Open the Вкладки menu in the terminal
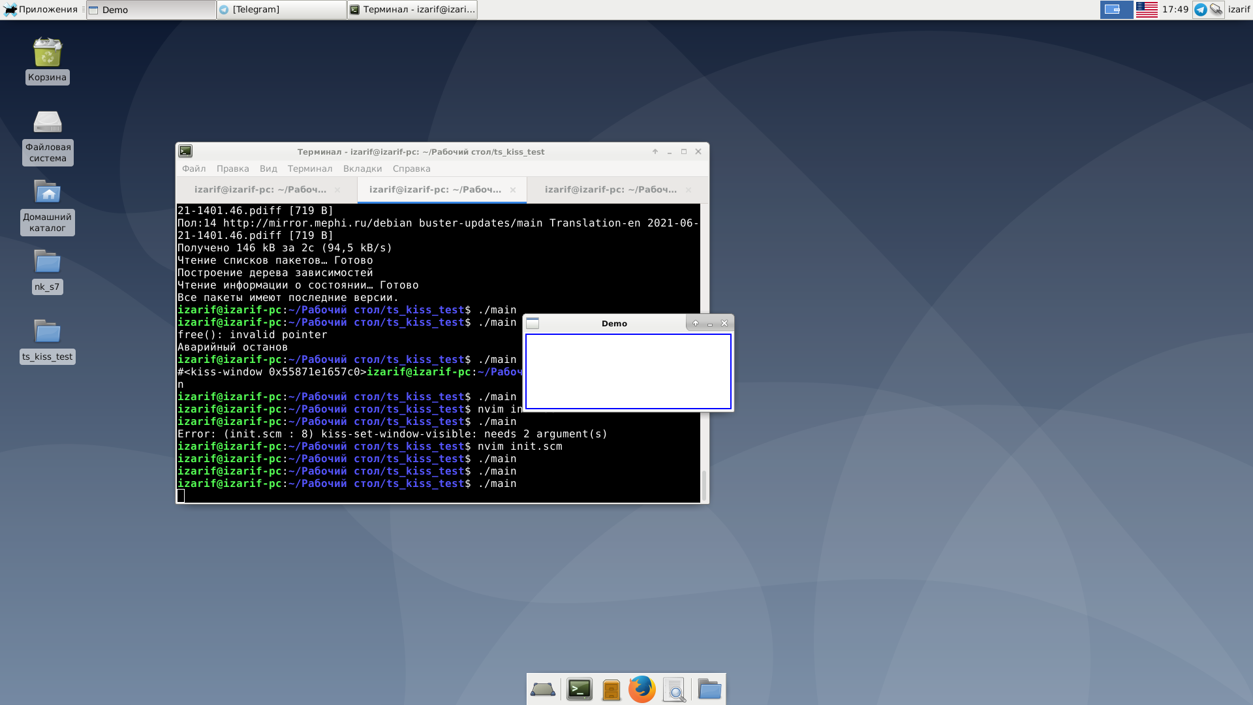The width and height of the screenshot is (1253, 705). [362, 169]
